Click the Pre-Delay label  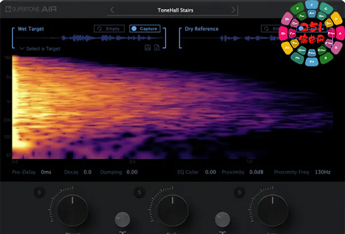tap(24, 172)
